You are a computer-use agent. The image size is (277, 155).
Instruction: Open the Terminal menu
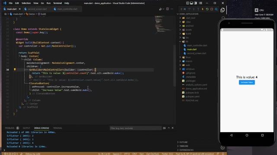pos(58,3)
